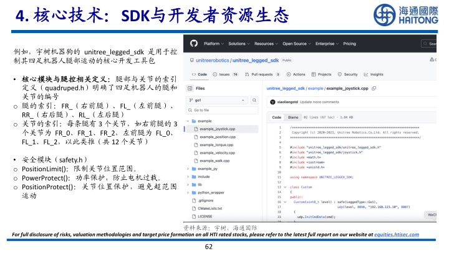Switch to the Issues tab

pyautogui.click(x=225, y=74)
